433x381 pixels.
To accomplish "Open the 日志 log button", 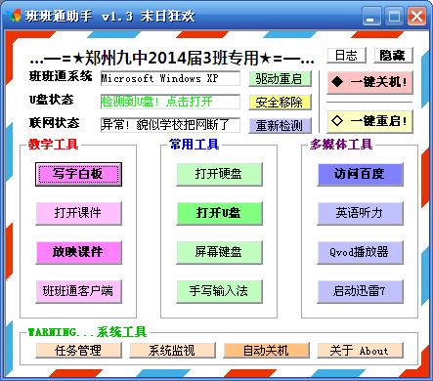I will pyautogui.click(x=346, y=56).
